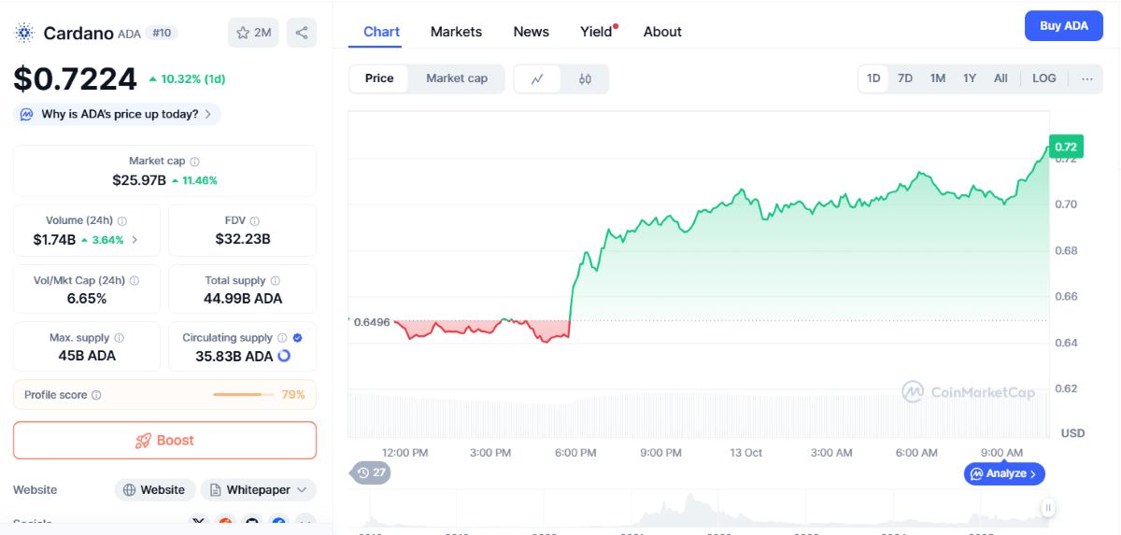
Task: Open the Website link button
Action: [x=155, y=490]
